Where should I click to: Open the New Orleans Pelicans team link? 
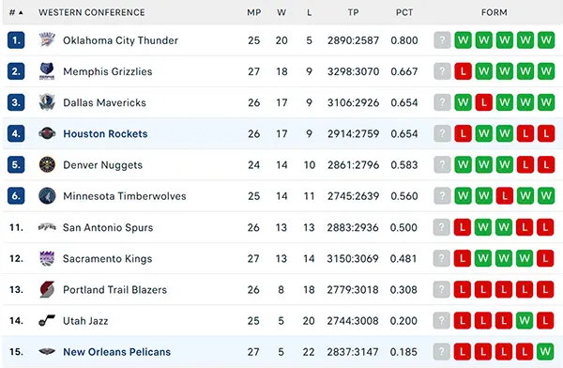pyautogui.click(x=116, y=351)
